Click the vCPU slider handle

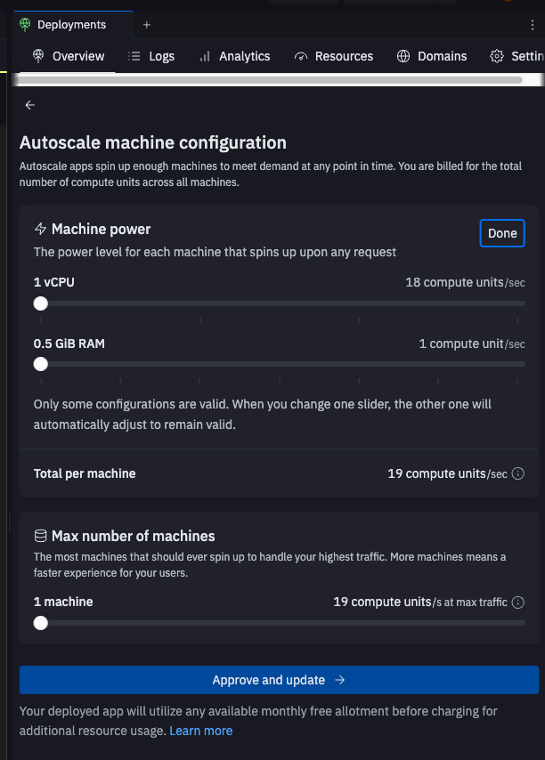tap(40, 303)
